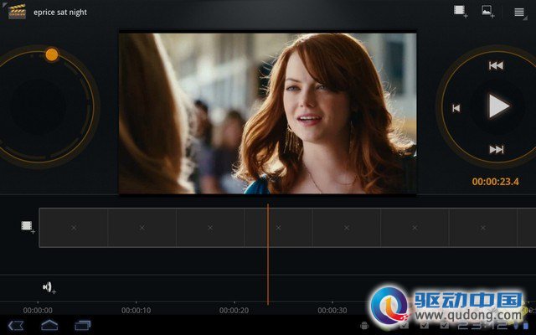Open the recent apps button
This screenshot has width=536, height=335.
(83, 325)
